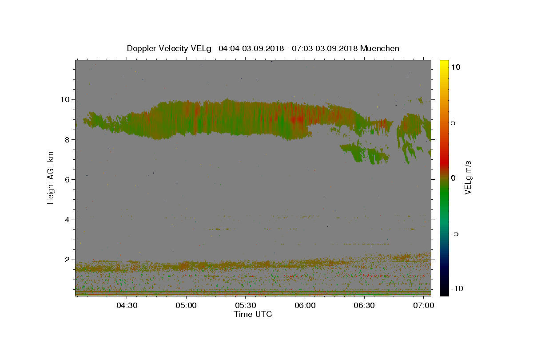
Task: Select the 'Muenchen' location text in title
Action: [x=380, y=48]
